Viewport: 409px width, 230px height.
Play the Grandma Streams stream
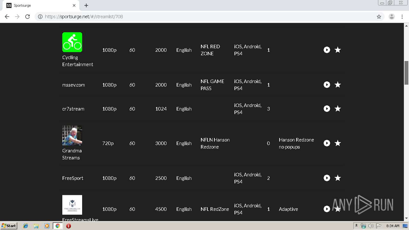(327, 143)
